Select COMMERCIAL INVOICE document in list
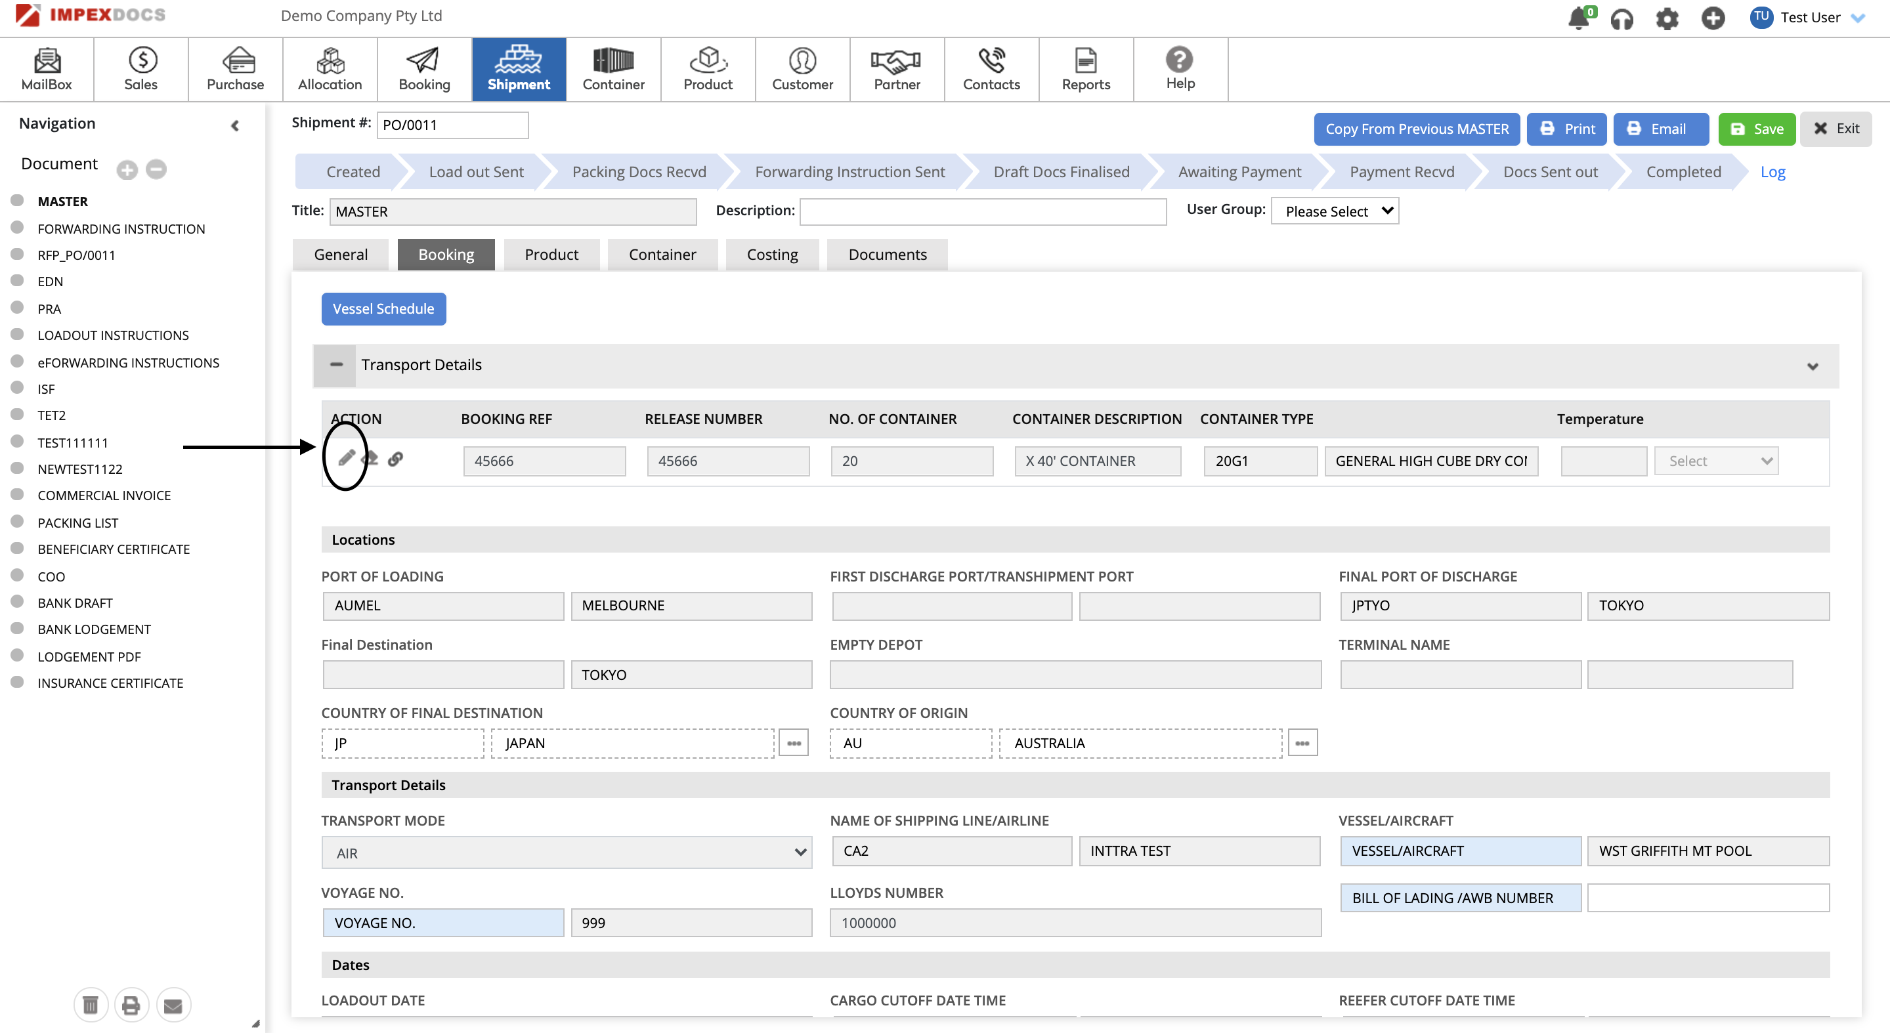1890x1033 pixels. click(104, 495)
